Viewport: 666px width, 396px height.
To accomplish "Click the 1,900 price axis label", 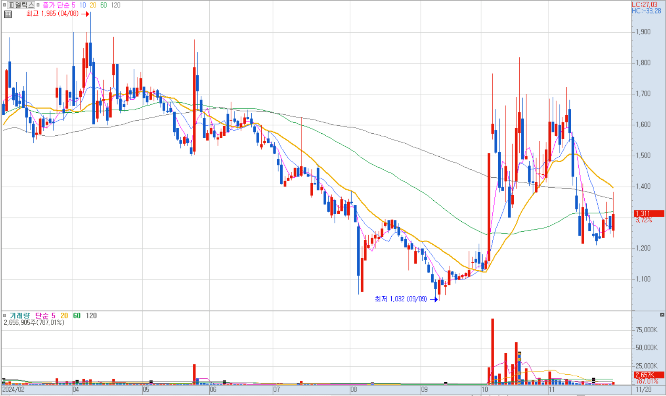I will click(643, 32).
